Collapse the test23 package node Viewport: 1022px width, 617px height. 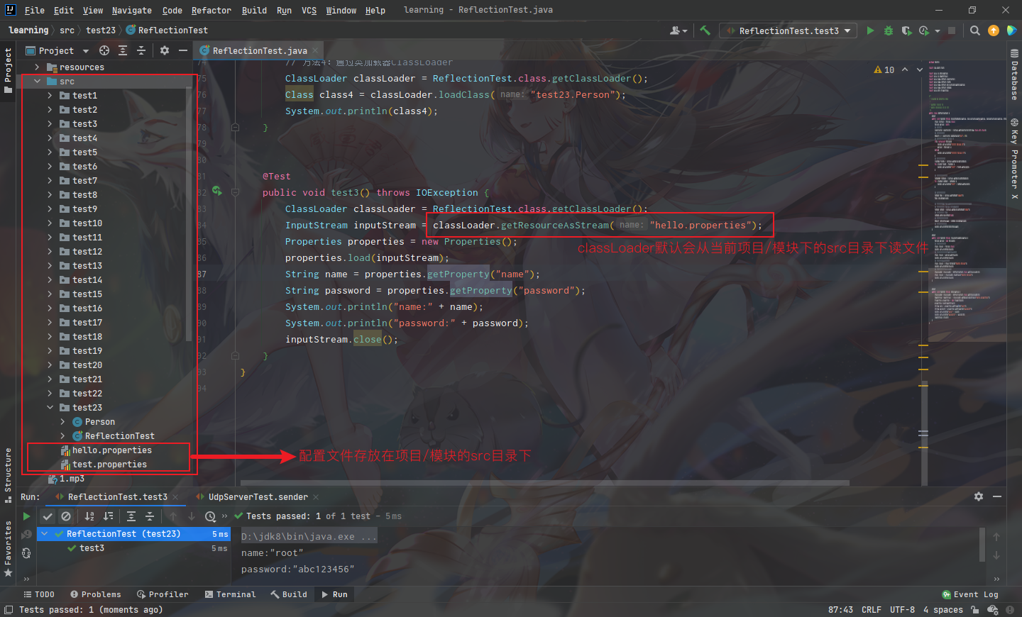(x=50, y=408)
